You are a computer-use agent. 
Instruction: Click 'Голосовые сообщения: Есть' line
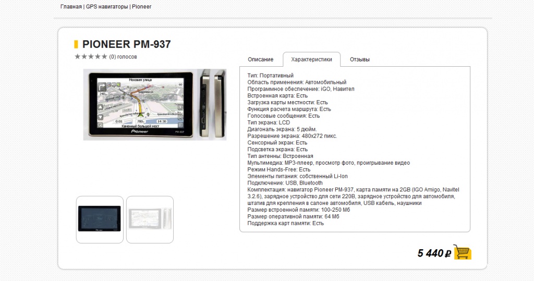pos(284,116)
